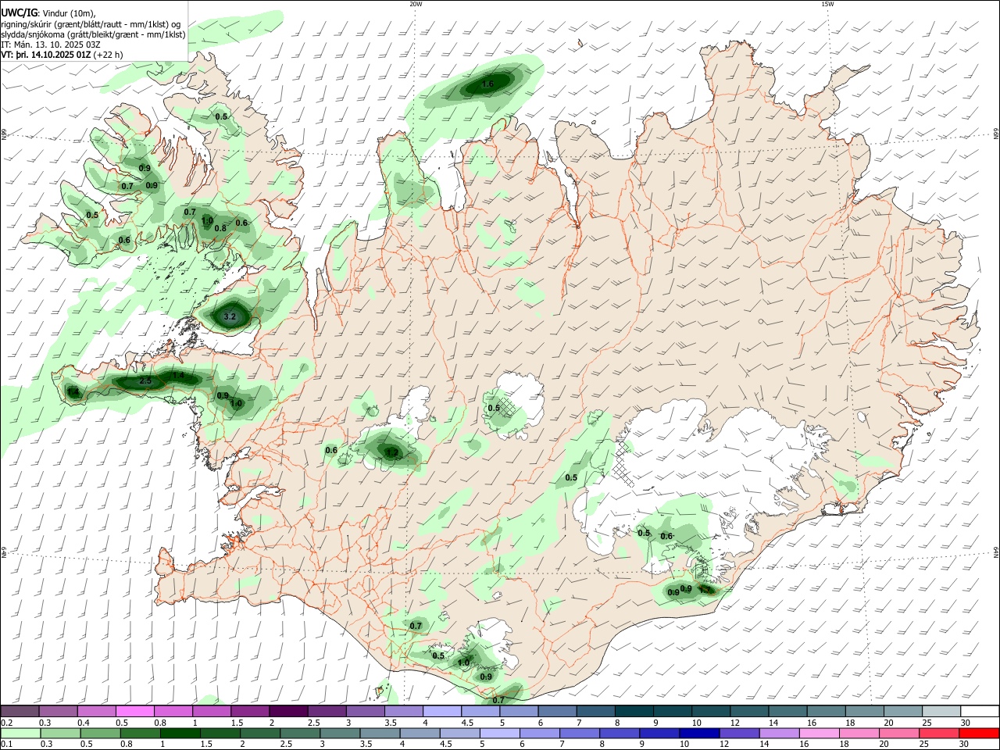This screenshot has height=750, width=1000.
Task: Click upper-row lavender swatch starting at 4
Action: [442, 711]
